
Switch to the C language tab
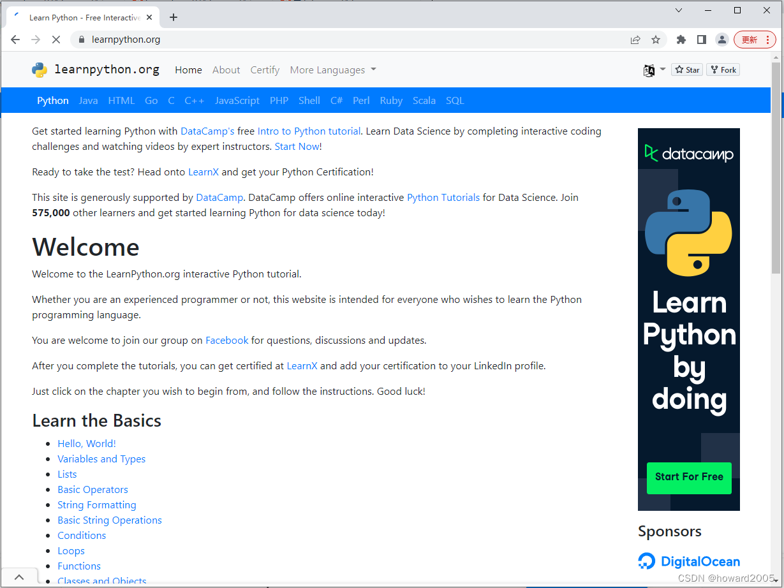[171, 101]
